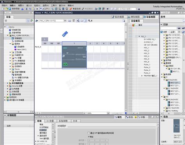Click the green network ports on the CPU
This screenshot has height=145, width=185.
pyautogui.click(x=65, y=64)
